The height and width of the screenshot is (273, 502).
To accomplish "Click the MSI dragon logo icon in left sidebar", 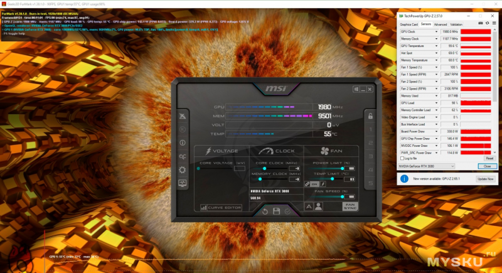I will 183,116.
